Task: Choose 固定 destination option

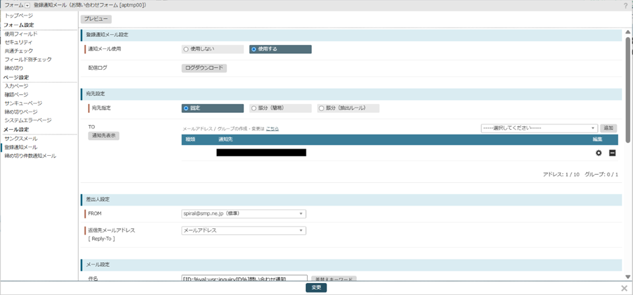Action: click(213, 108)
